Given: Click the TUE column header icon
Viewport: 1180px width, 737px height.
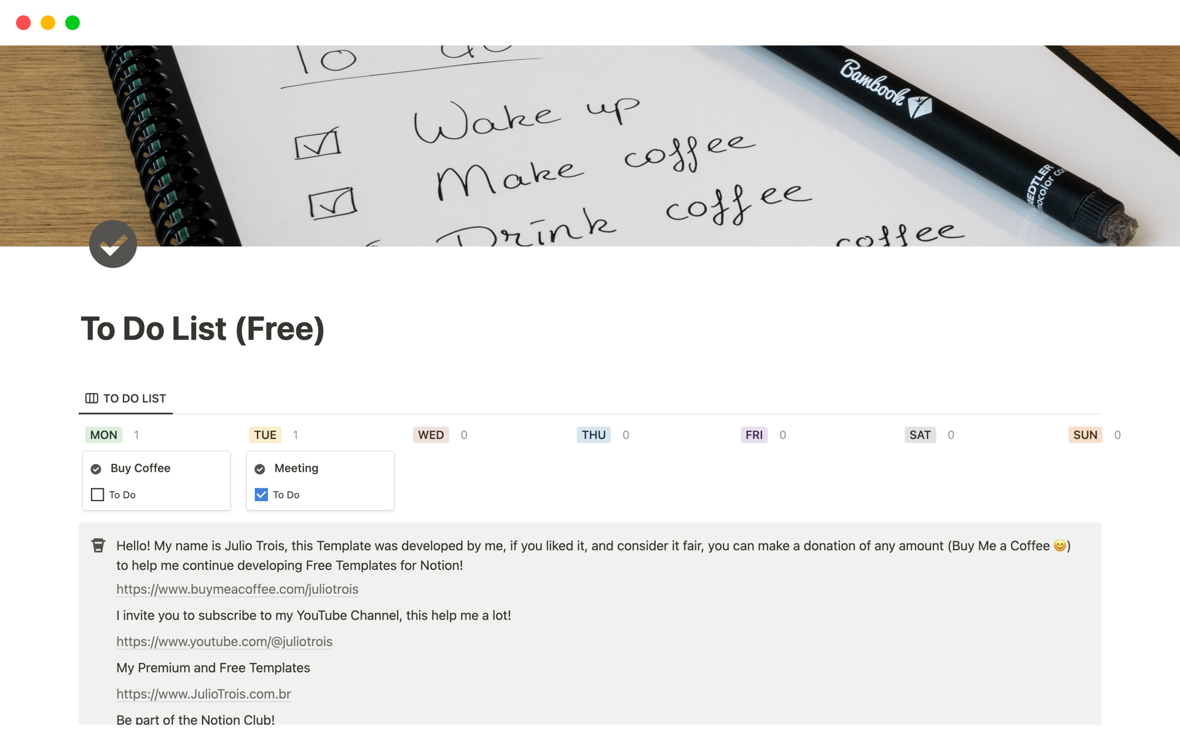Looking at the screenshot, I should tap(264, 434).
